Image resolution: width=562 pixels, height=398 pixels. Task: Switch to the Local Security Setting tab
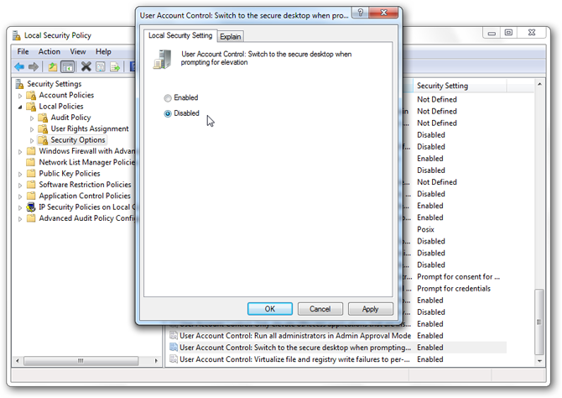(x=180, y=35)
